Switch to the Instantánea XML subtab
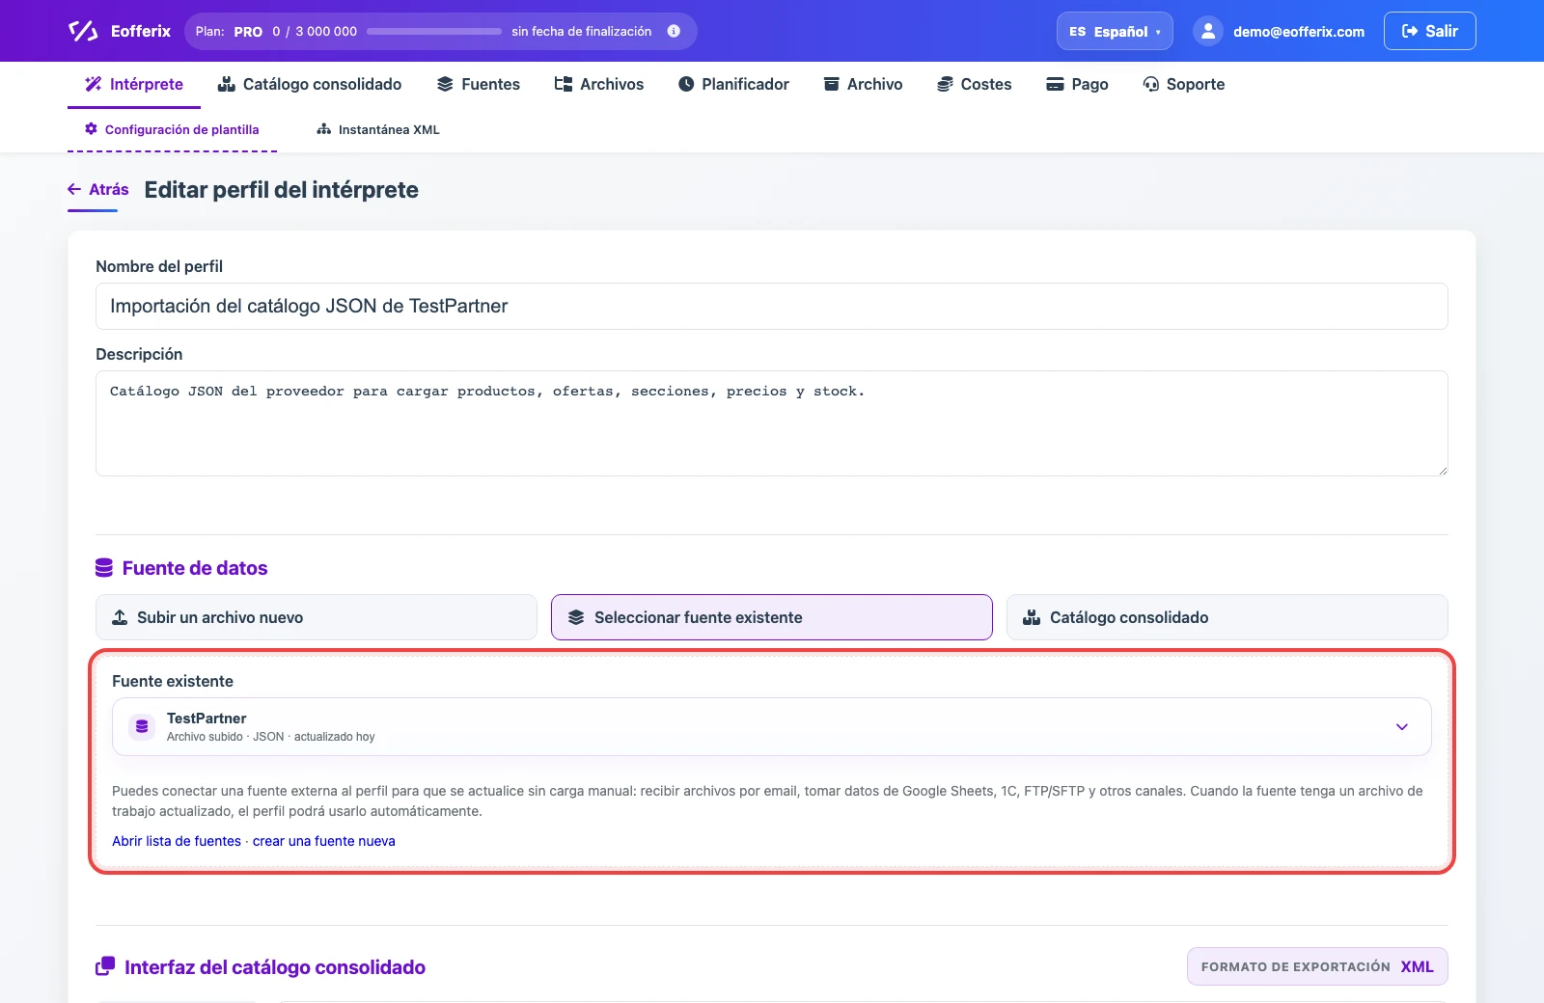Viewport: 1544px width, 1003px height. tap(378, 129)
